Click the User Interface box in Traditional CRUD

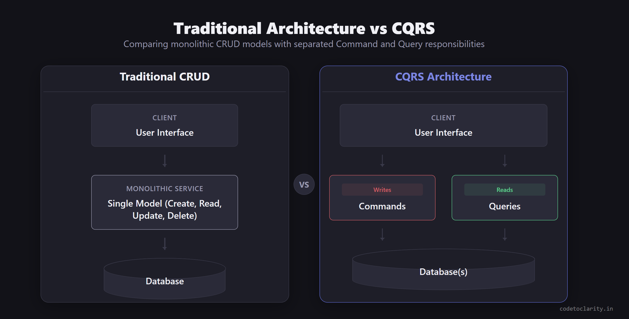[x=165, y=125]
